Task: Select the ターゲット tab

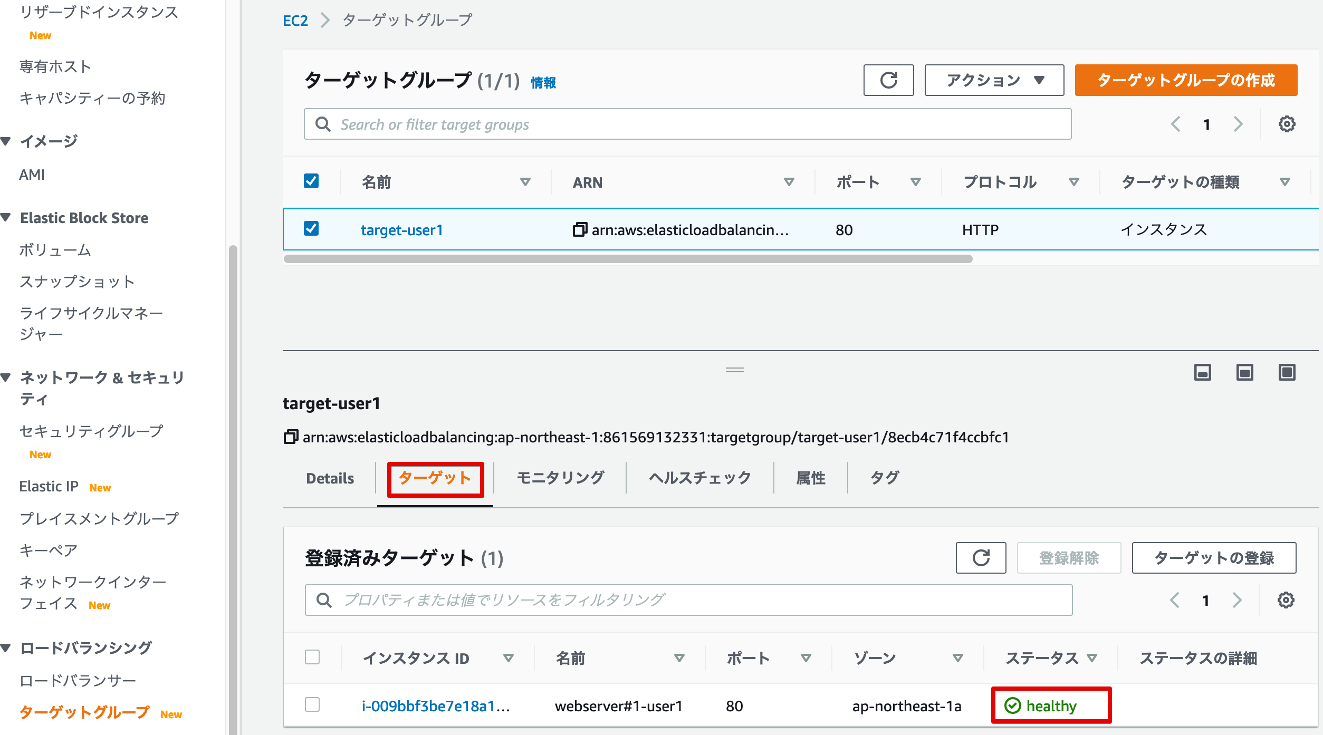Action: pos(435,478)
